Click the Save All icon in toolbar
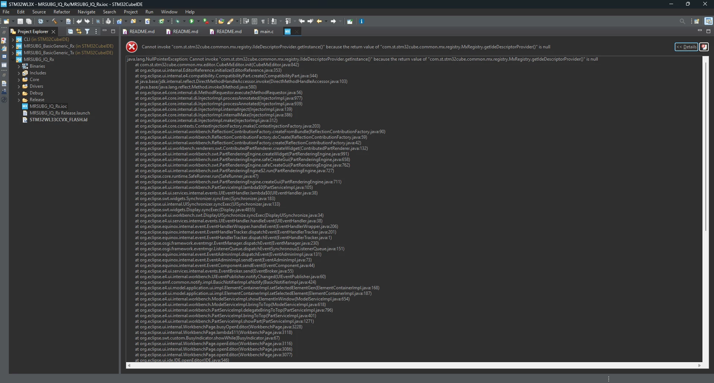The height and width of the screenshot is (383, 714). (29, 21)
